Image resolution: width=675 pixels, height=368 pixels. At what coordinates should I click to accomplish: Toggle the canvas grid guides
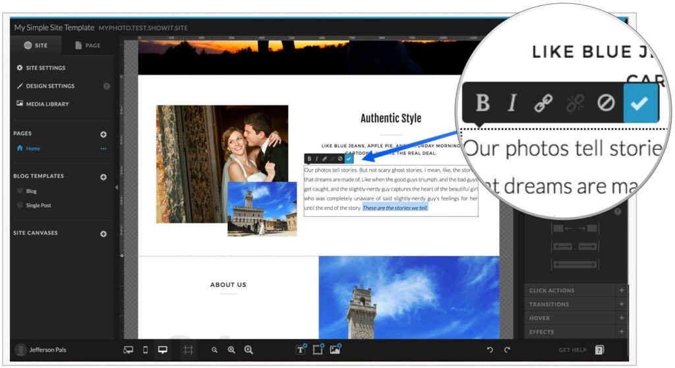188,350
